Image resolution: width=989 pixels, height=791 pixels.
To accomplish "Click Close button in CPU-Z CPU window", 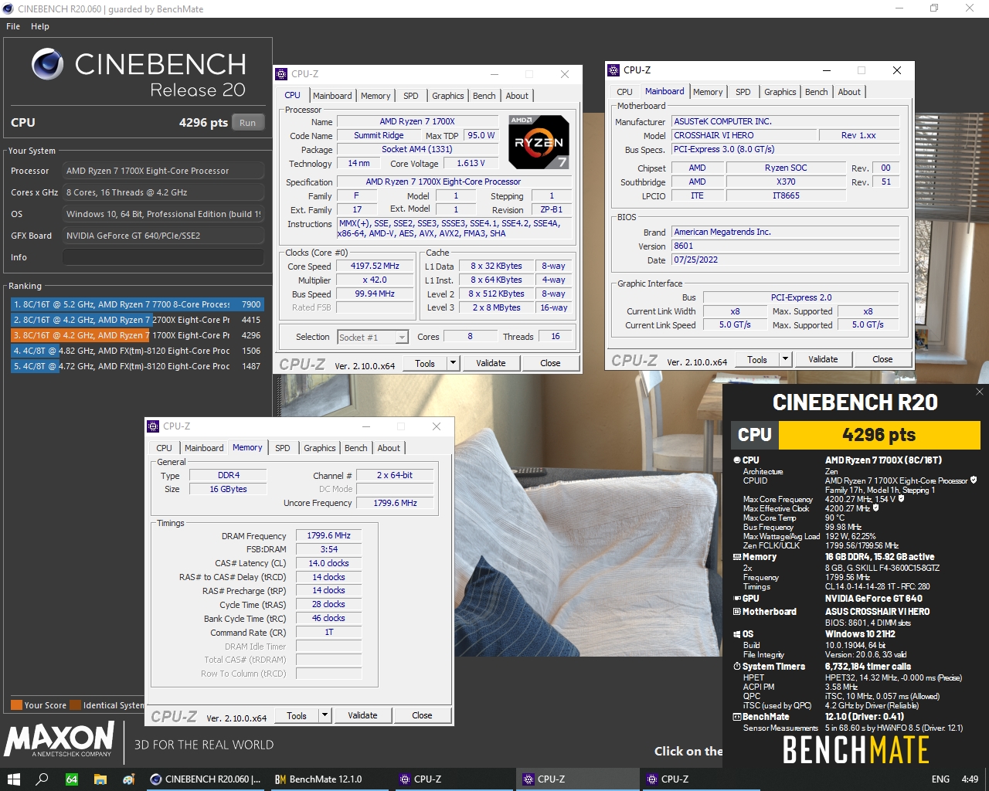I will 550,363.
